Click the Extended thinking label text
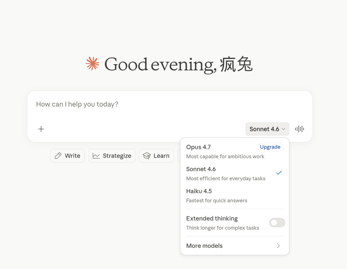Image resolution: width=347 pixels, height=269 pixels. 212,219
